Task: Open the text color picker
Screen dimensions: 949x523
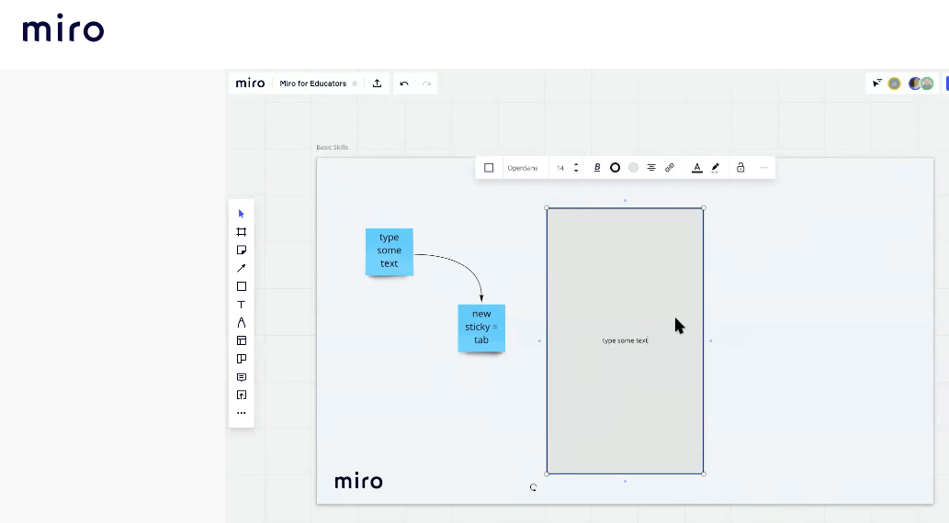Action: coord(697,168)
